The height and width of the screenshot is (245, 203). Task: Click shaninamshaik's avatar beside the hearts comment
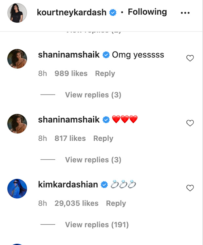point(17,124)
